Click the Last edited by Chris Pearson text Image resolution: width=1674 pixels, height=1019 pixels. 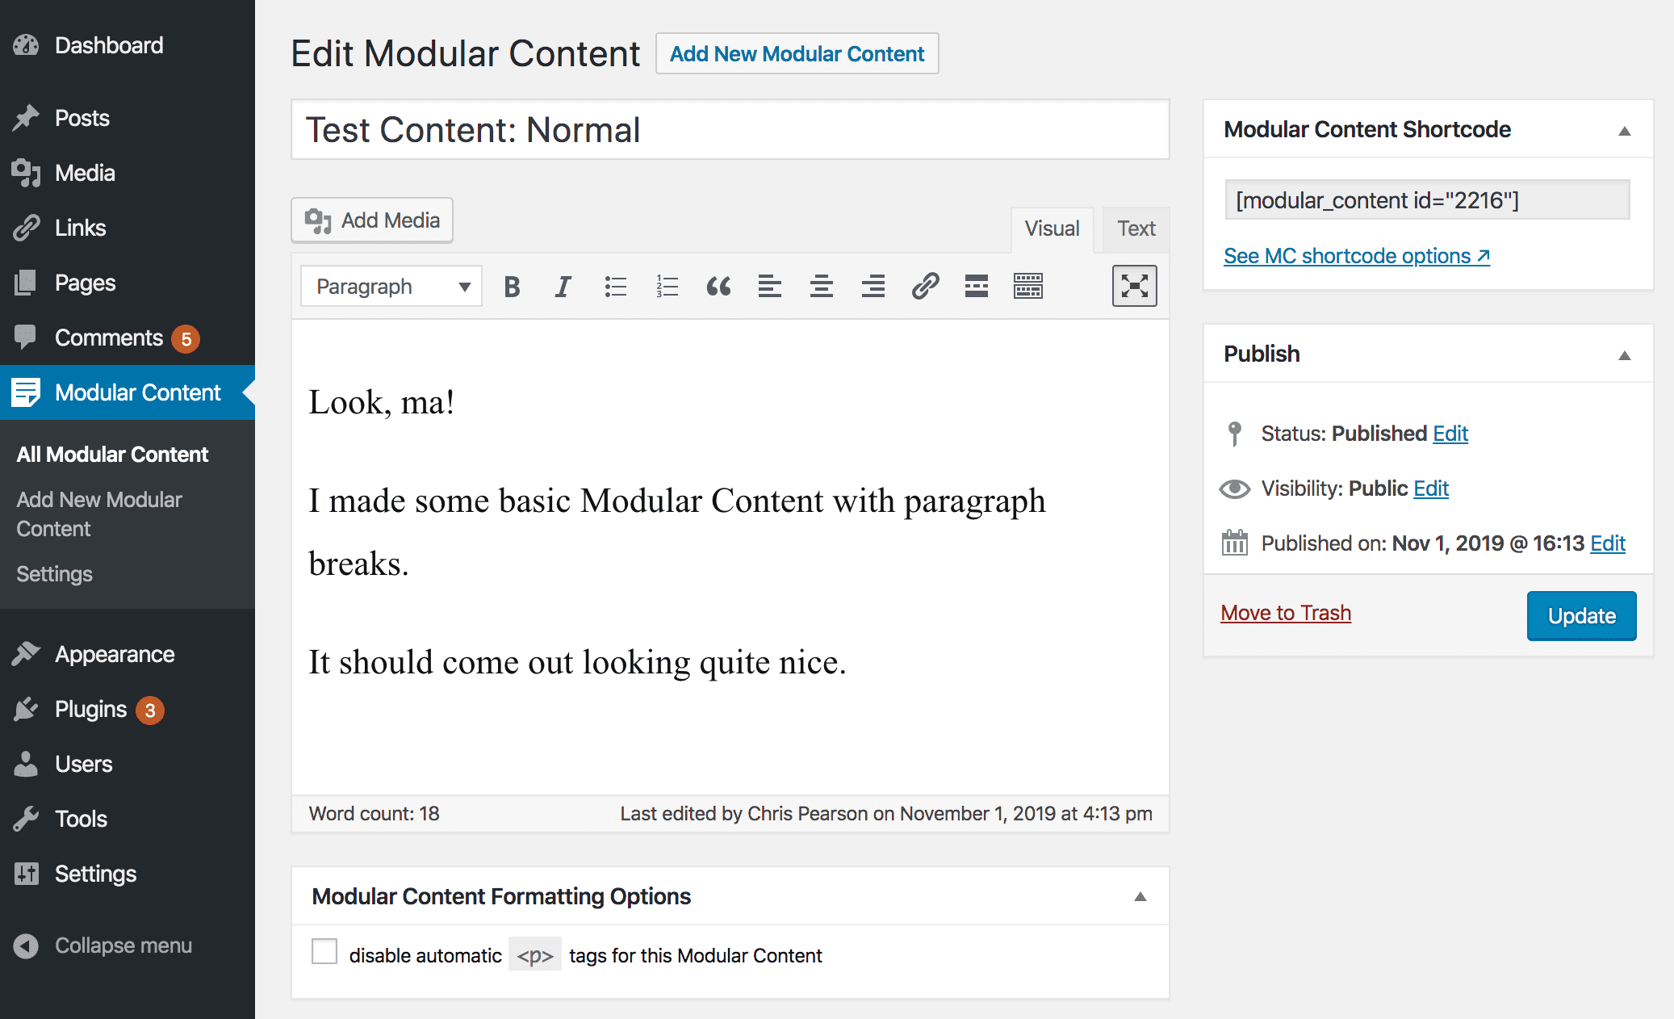tap(886, 814)
